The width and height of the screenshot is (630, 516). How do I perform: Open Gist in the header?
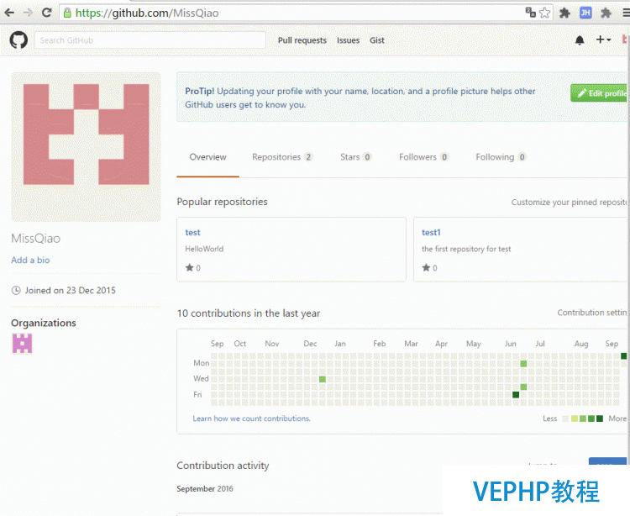tap(377, 40)
